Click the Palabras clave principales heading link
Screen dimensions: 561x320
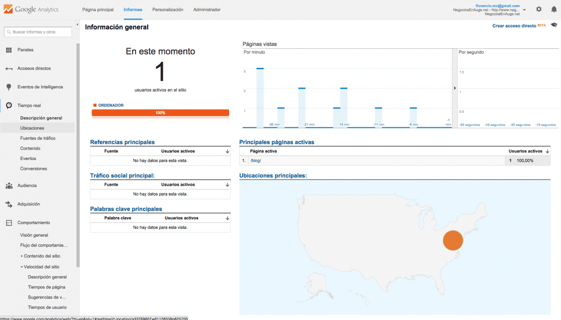click(x=126, y=209)
